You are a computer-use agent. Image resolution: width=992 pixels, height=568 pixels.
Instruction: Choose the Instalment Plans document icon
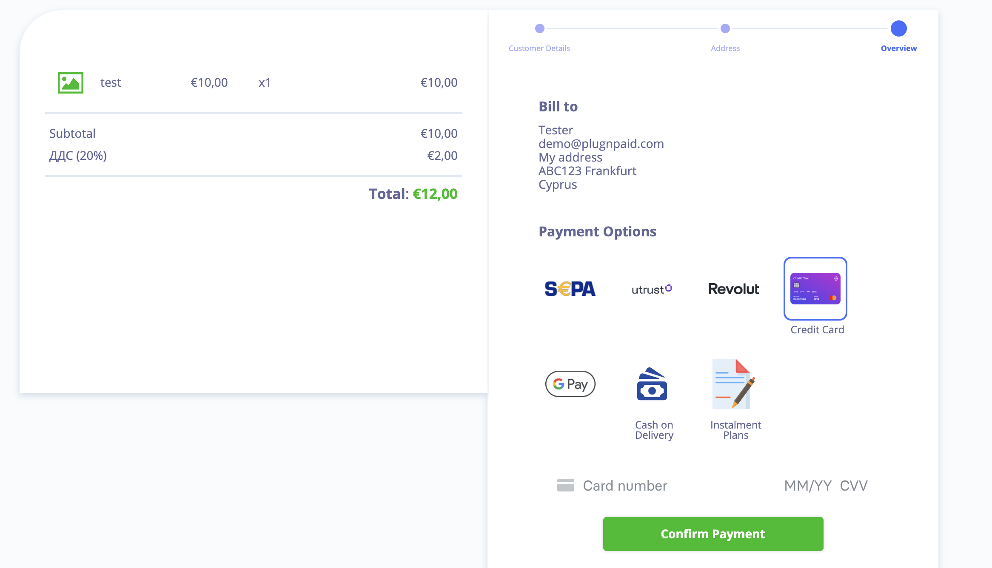click(733, 384)
